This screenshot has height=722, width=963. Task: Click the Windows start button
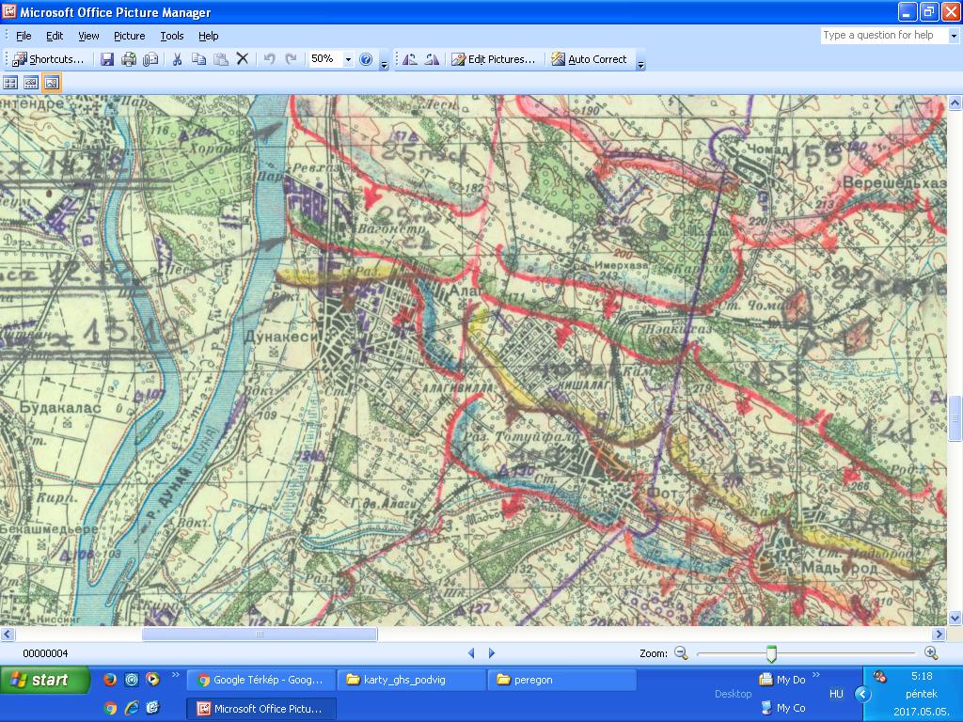45,680
